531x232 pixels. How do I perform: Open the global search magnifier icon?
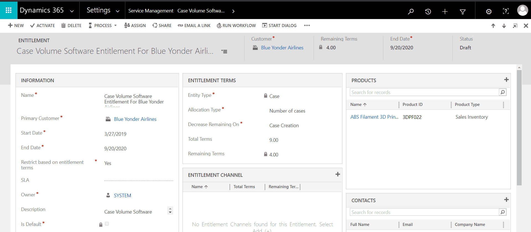[411, 11]
